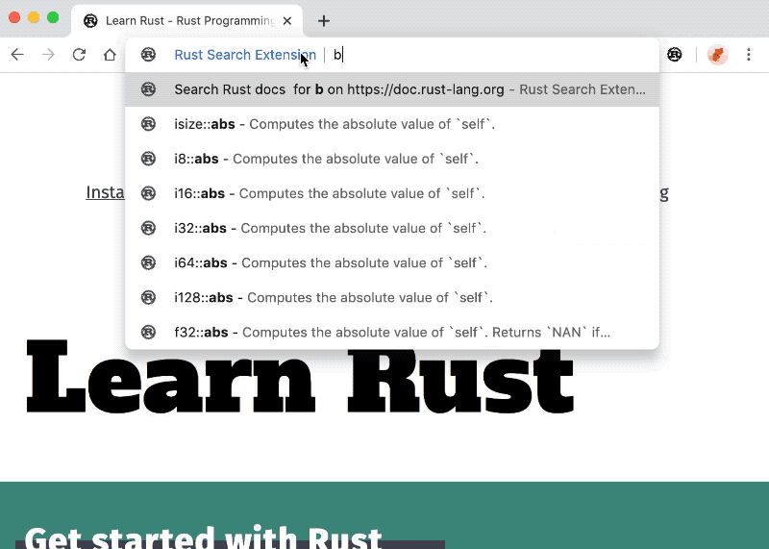The width and height of the screenshot is (769, 549).
Task: Click the browser forward arrow
Action: (48, 55)
